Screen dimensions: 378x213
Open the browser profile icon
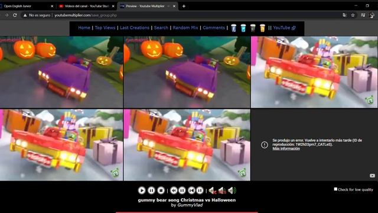pos(372,15)
